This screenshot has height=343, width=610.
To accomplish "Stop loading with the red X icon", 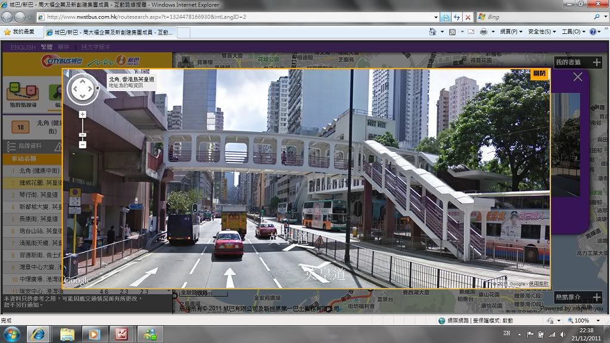I will pyautogui.click(x=468, y=17).
